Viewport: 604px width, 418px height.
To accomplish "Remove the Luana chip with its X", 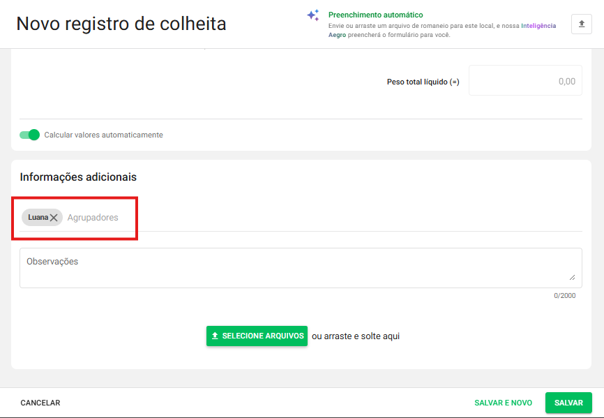I will [54, 218].
